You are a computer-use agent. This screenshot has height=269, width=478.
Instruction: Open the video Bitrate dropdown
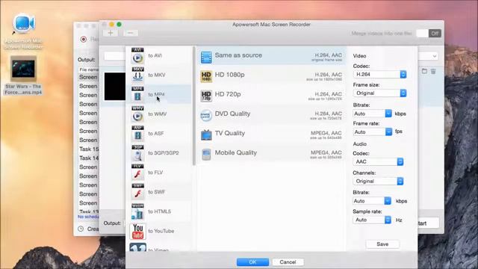pyautogui.click(x=372, y=114)
